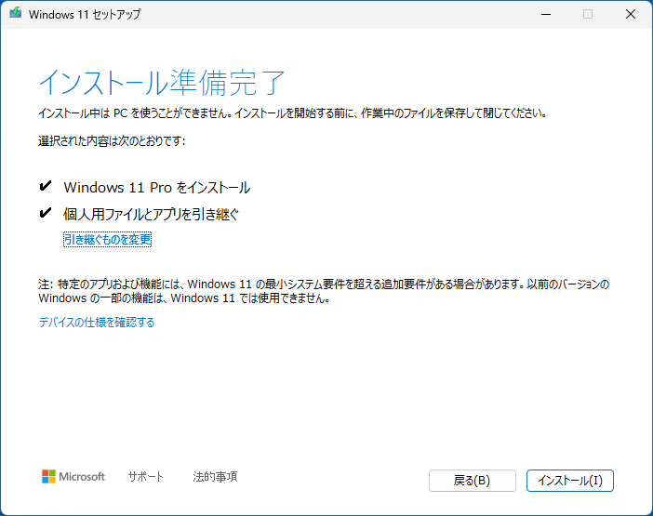This screenshot has width=653, height=516.
Task: Click the checkmark beside Windows 11 Pro をインストール
Action: pos(46,186)
